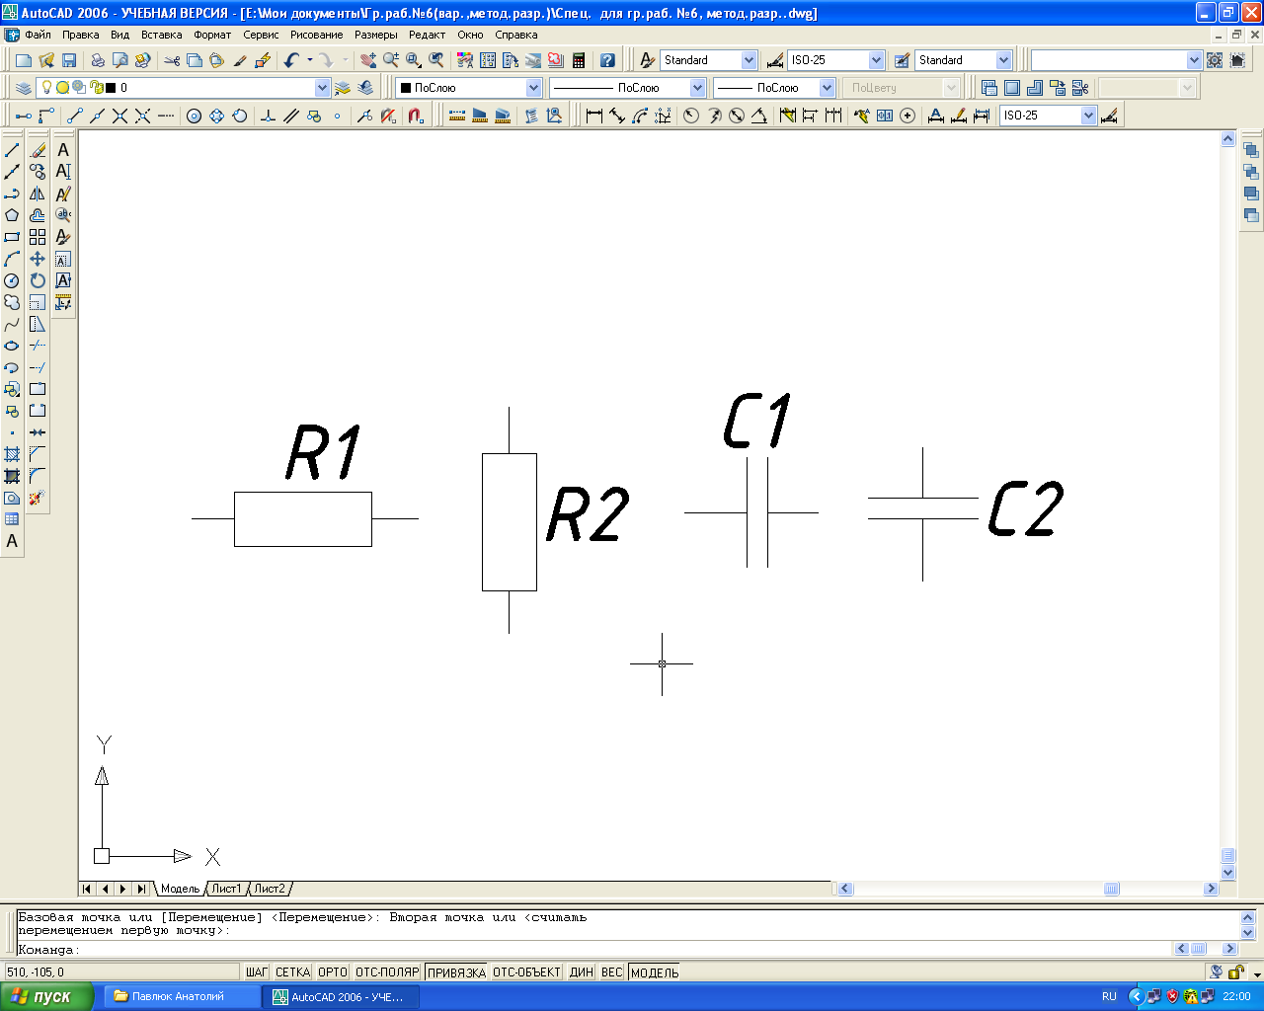Insert a Table from the draw toolbar
Viewport: 1264px width, 1011px height.
[12, 519]
